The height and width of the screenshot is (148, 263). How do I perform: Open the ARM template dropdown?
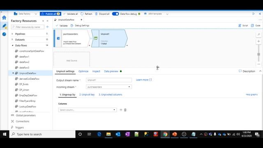coord(167,14)
